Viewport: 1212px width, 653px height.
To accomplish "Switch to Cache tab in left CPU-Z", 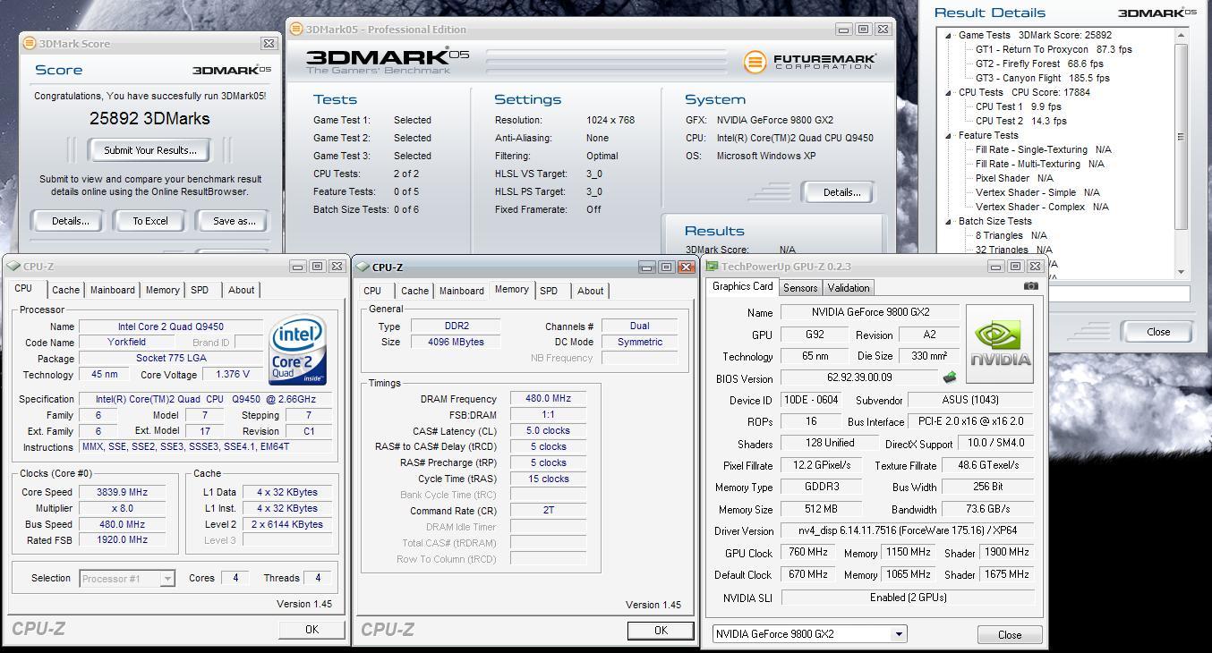I will [x=65, y=290].
